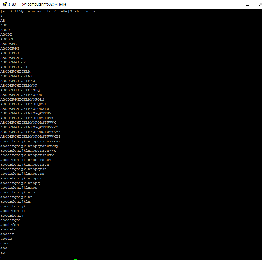The image size is (263, 260).
Task: Click the output line 'ABCDEFGHIJ'
Action: click(x=12, y=58)
